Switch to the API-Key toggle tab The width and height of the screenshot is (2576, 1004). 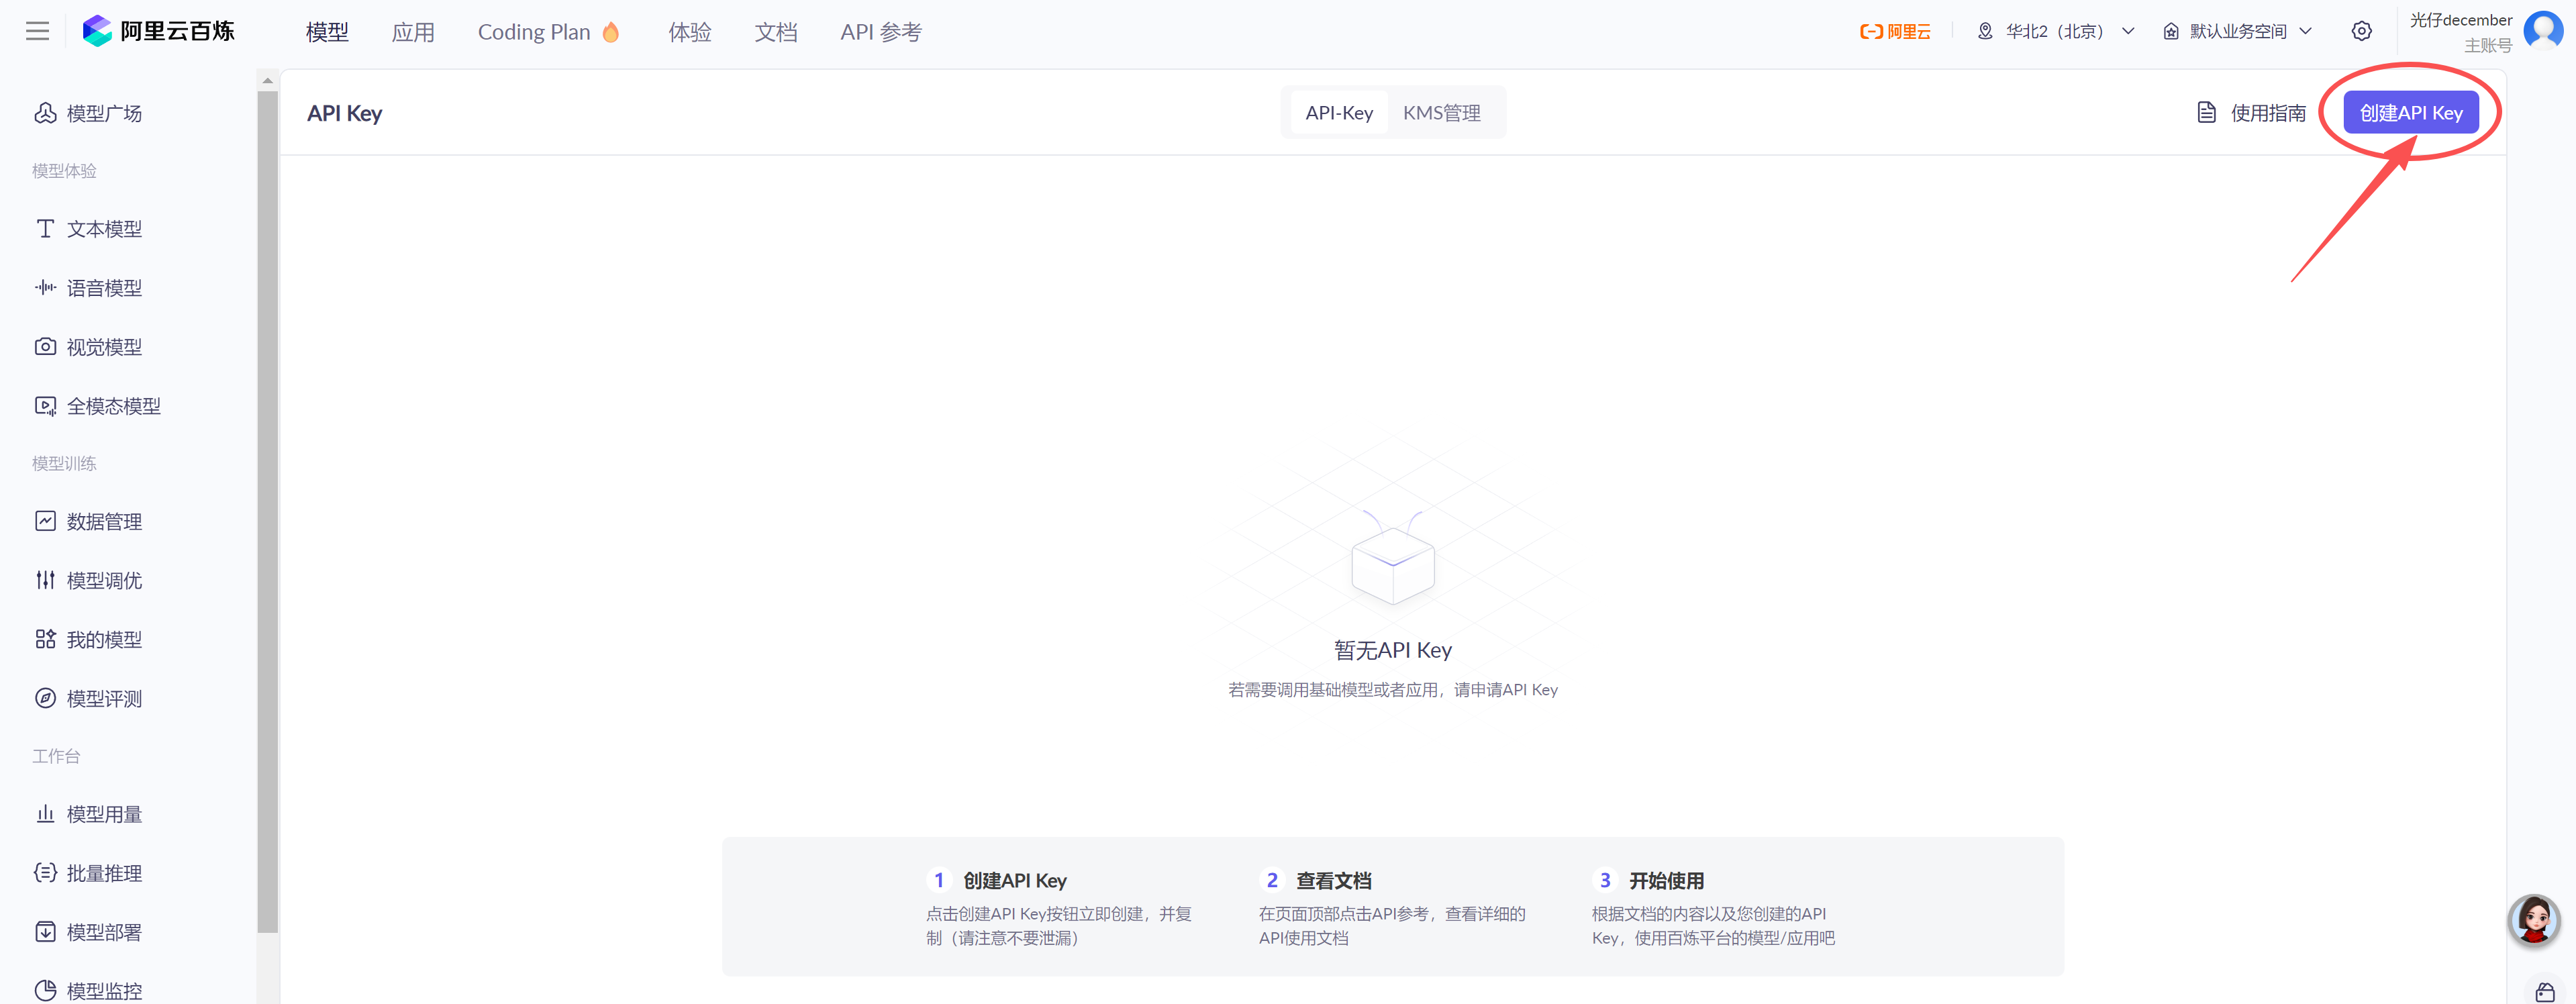[1338, 113]
